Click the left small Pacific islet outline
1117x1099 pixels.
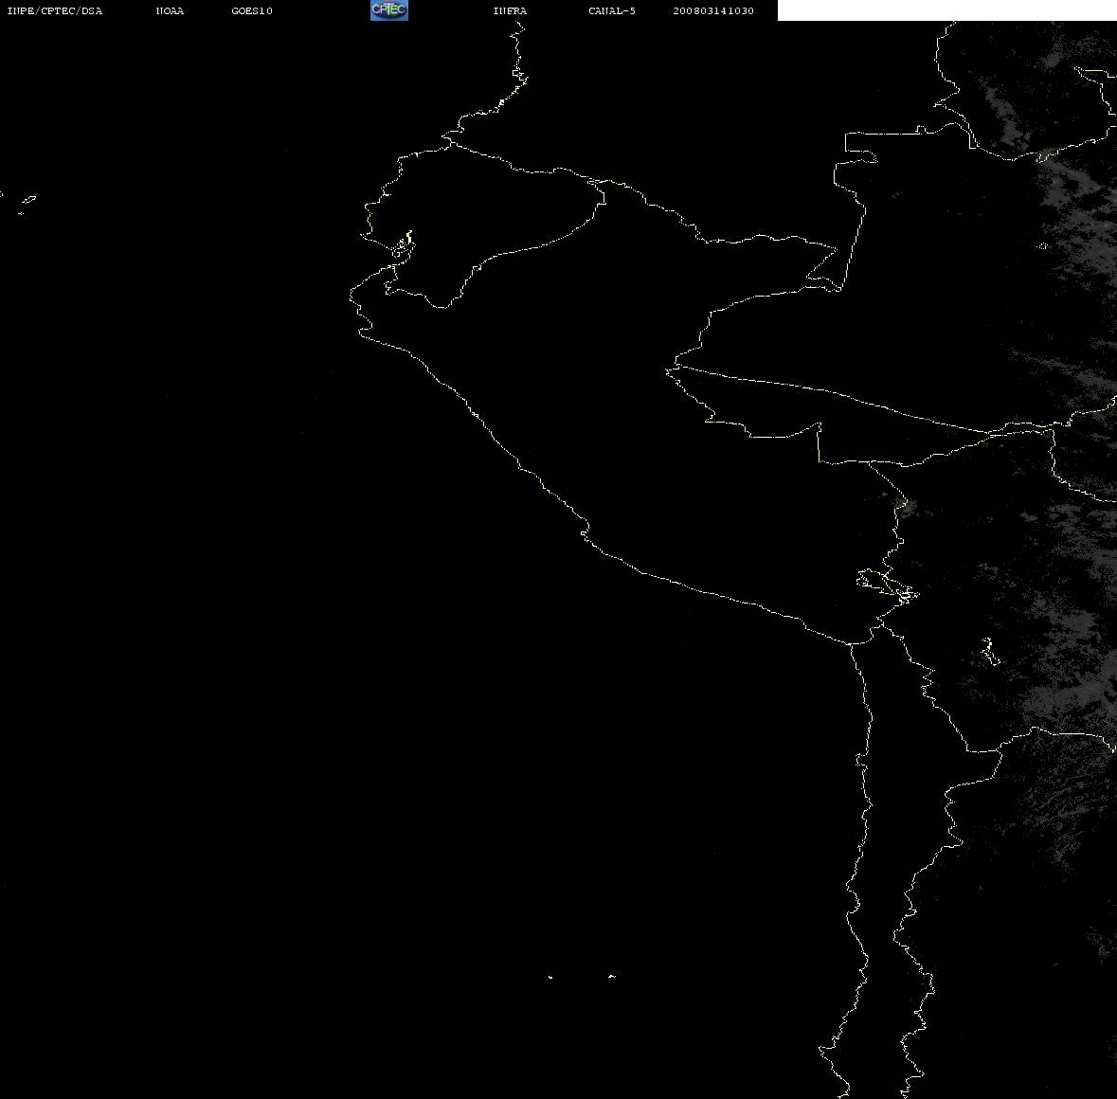coord(549,977)
